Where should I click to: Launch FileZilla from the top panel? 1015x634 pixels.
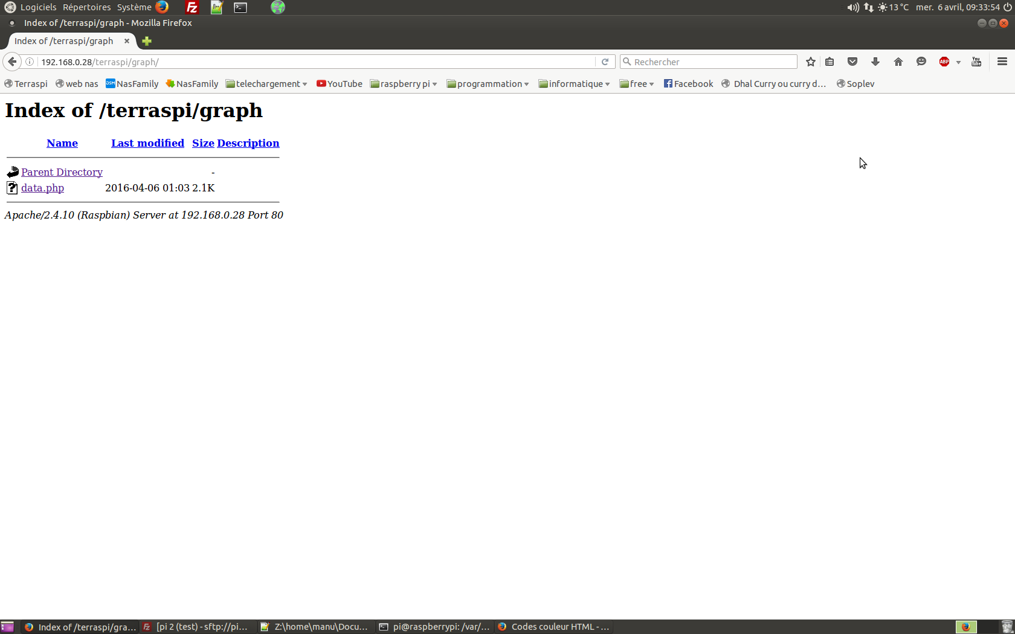[x=192, y=7]
